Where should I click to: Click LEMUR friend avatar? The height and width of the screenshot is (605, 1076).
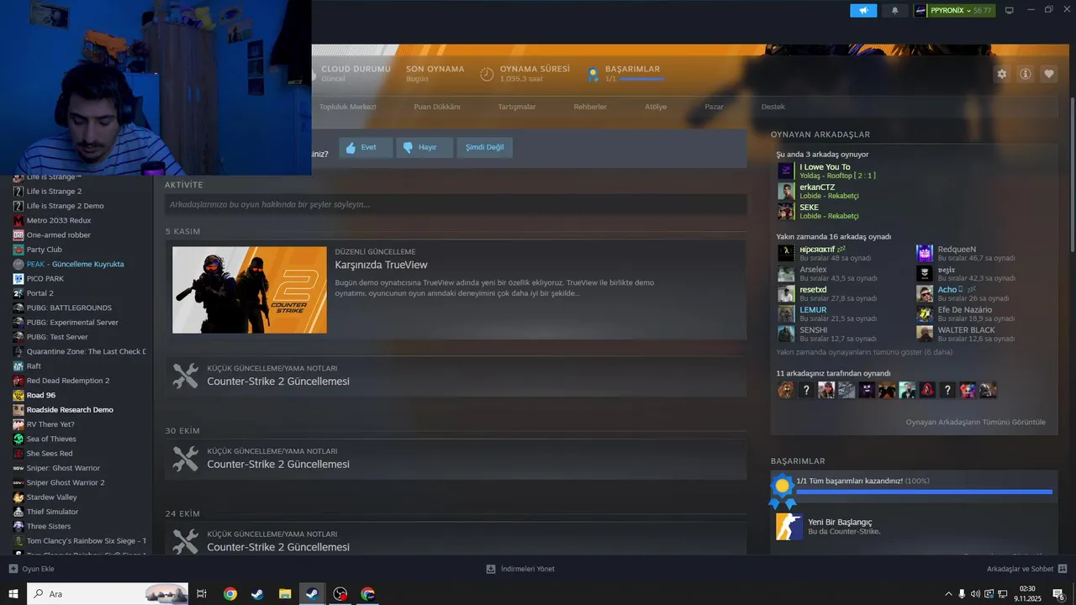click(786, 314)
